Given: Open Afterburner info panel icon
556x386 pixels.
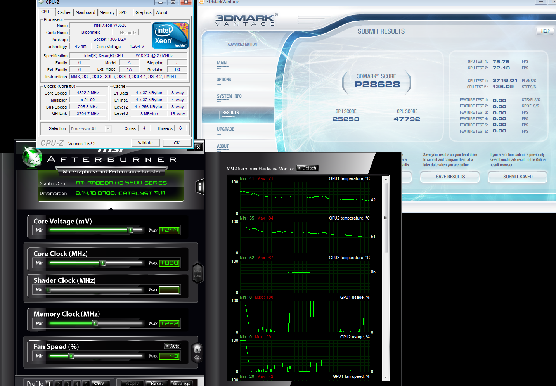Looking at the screenshot, I should coord(200,187).
